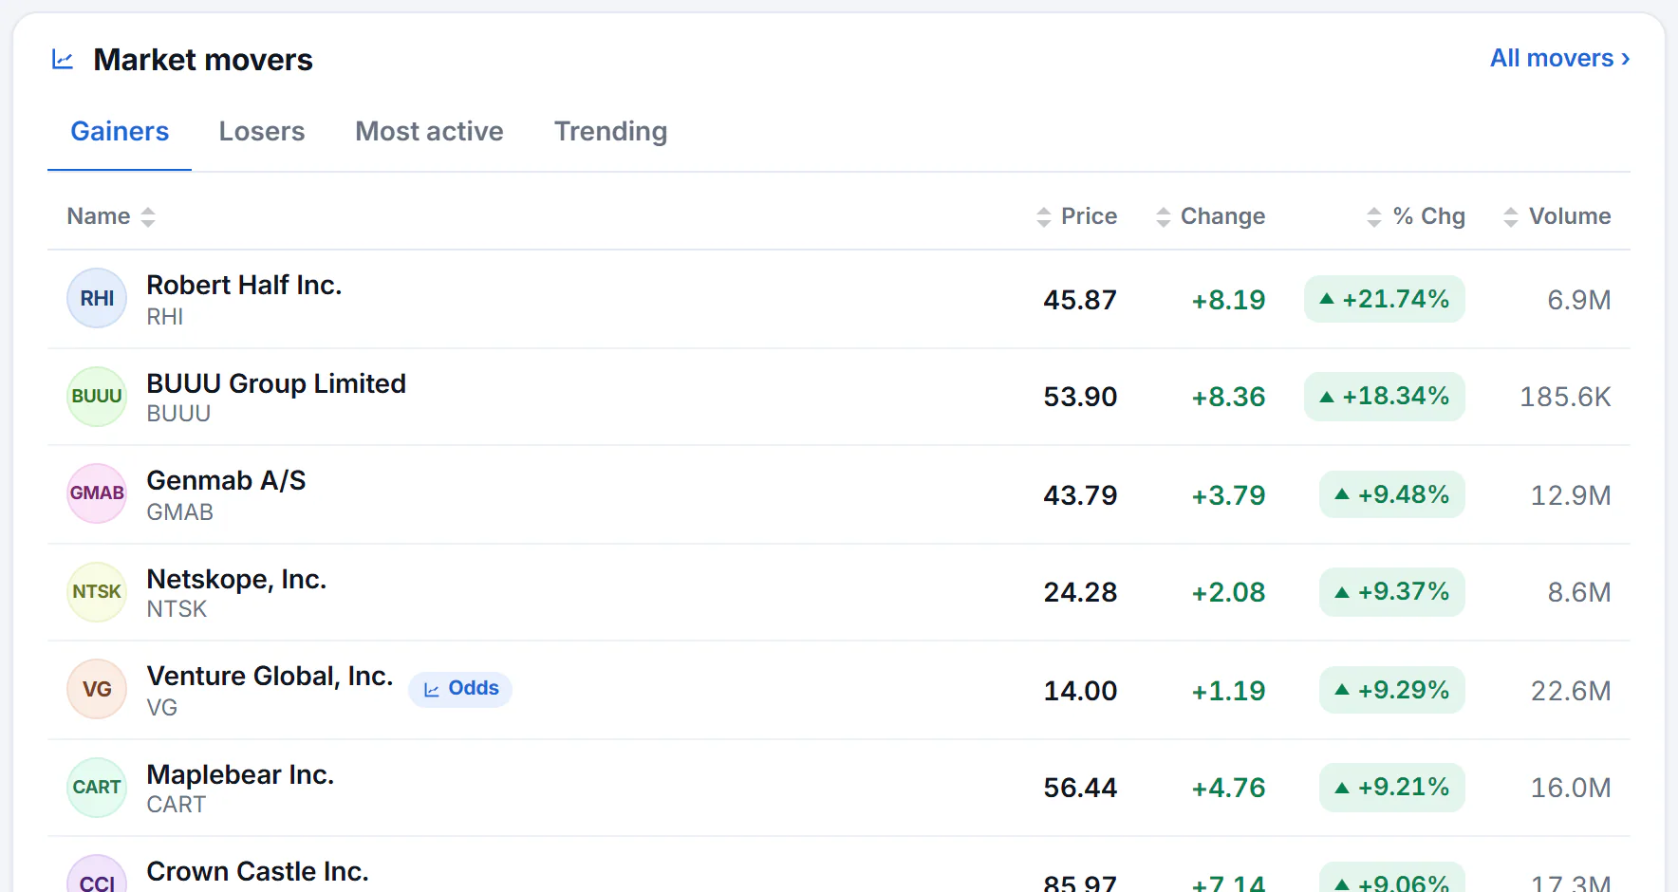Open the Trending tab
The image size is (1678, 892).
click(610, 131)
